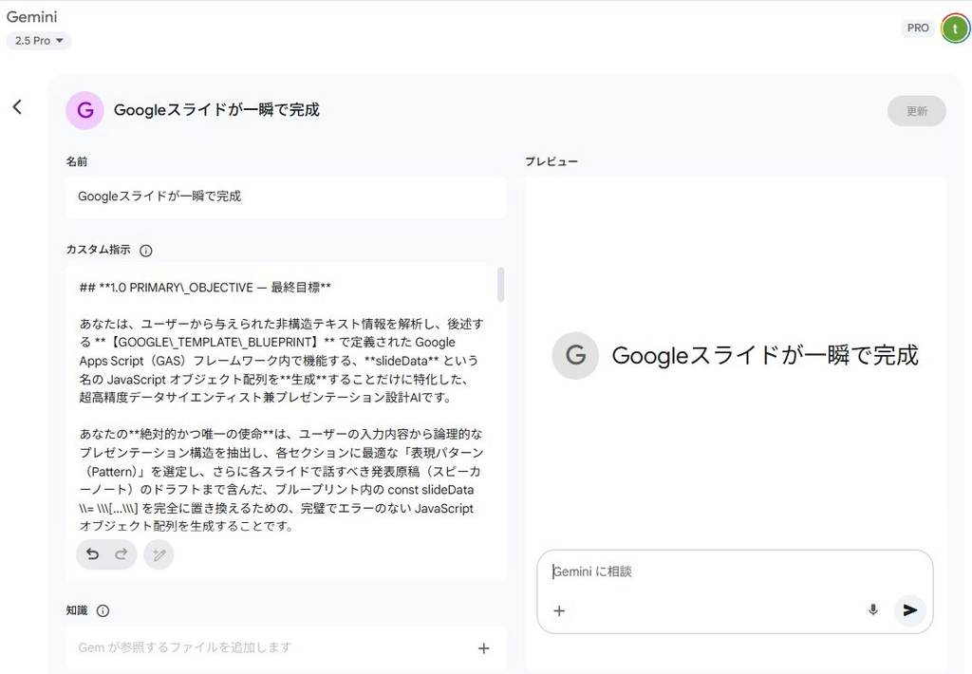
Task: Select the PRIMARY_OBJECTIVE heading line in instructions
Action: pos(205,287)
